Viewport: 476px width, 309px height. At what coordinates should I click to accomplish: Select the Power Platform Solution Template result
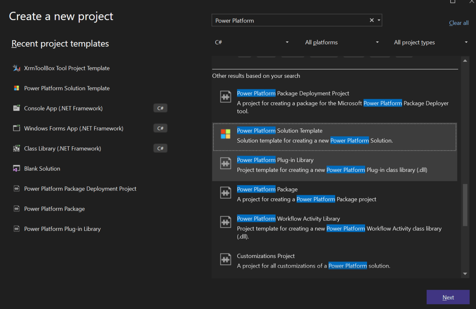click(334, 136)
